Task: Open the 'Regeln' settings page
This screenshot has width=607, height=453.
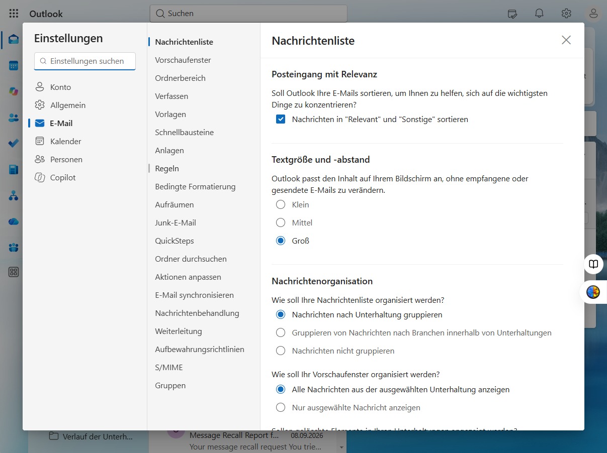Action: (x=167, y=169)
